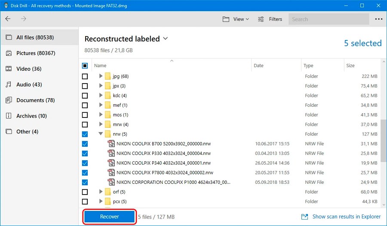Screen dimensions: 387x226
Task: Select the Pictures category icon in sidebar
Action: pyautogui.click(x=9, y=53)
